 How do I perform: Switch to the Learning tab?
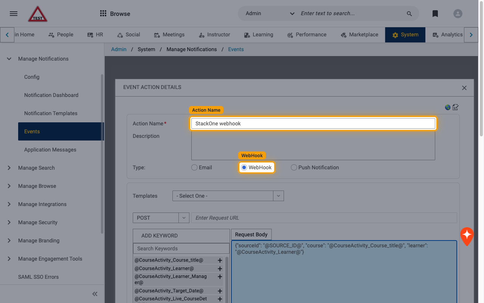[x=259, y=34]
